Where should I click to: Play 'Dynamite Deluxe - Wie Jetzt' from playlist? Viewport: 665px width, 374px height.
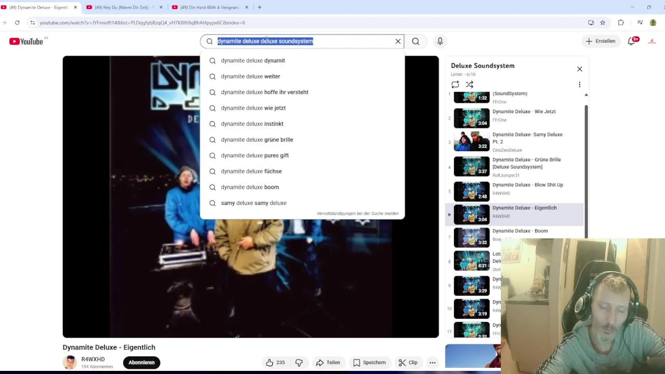click(514, 118)
